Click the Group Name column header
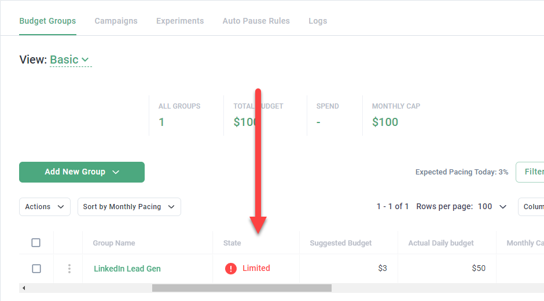544x301 pixels. (114, 243)
